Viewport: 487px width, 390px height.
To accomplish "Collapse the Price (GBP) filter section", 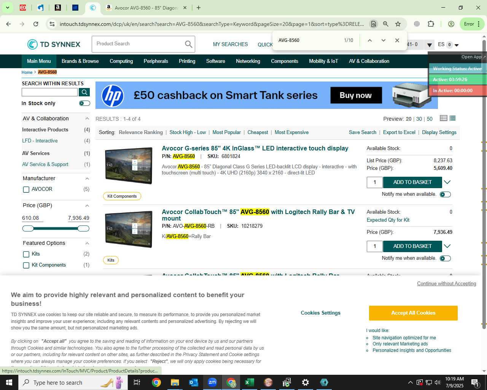I will click(x=87, y=206).
